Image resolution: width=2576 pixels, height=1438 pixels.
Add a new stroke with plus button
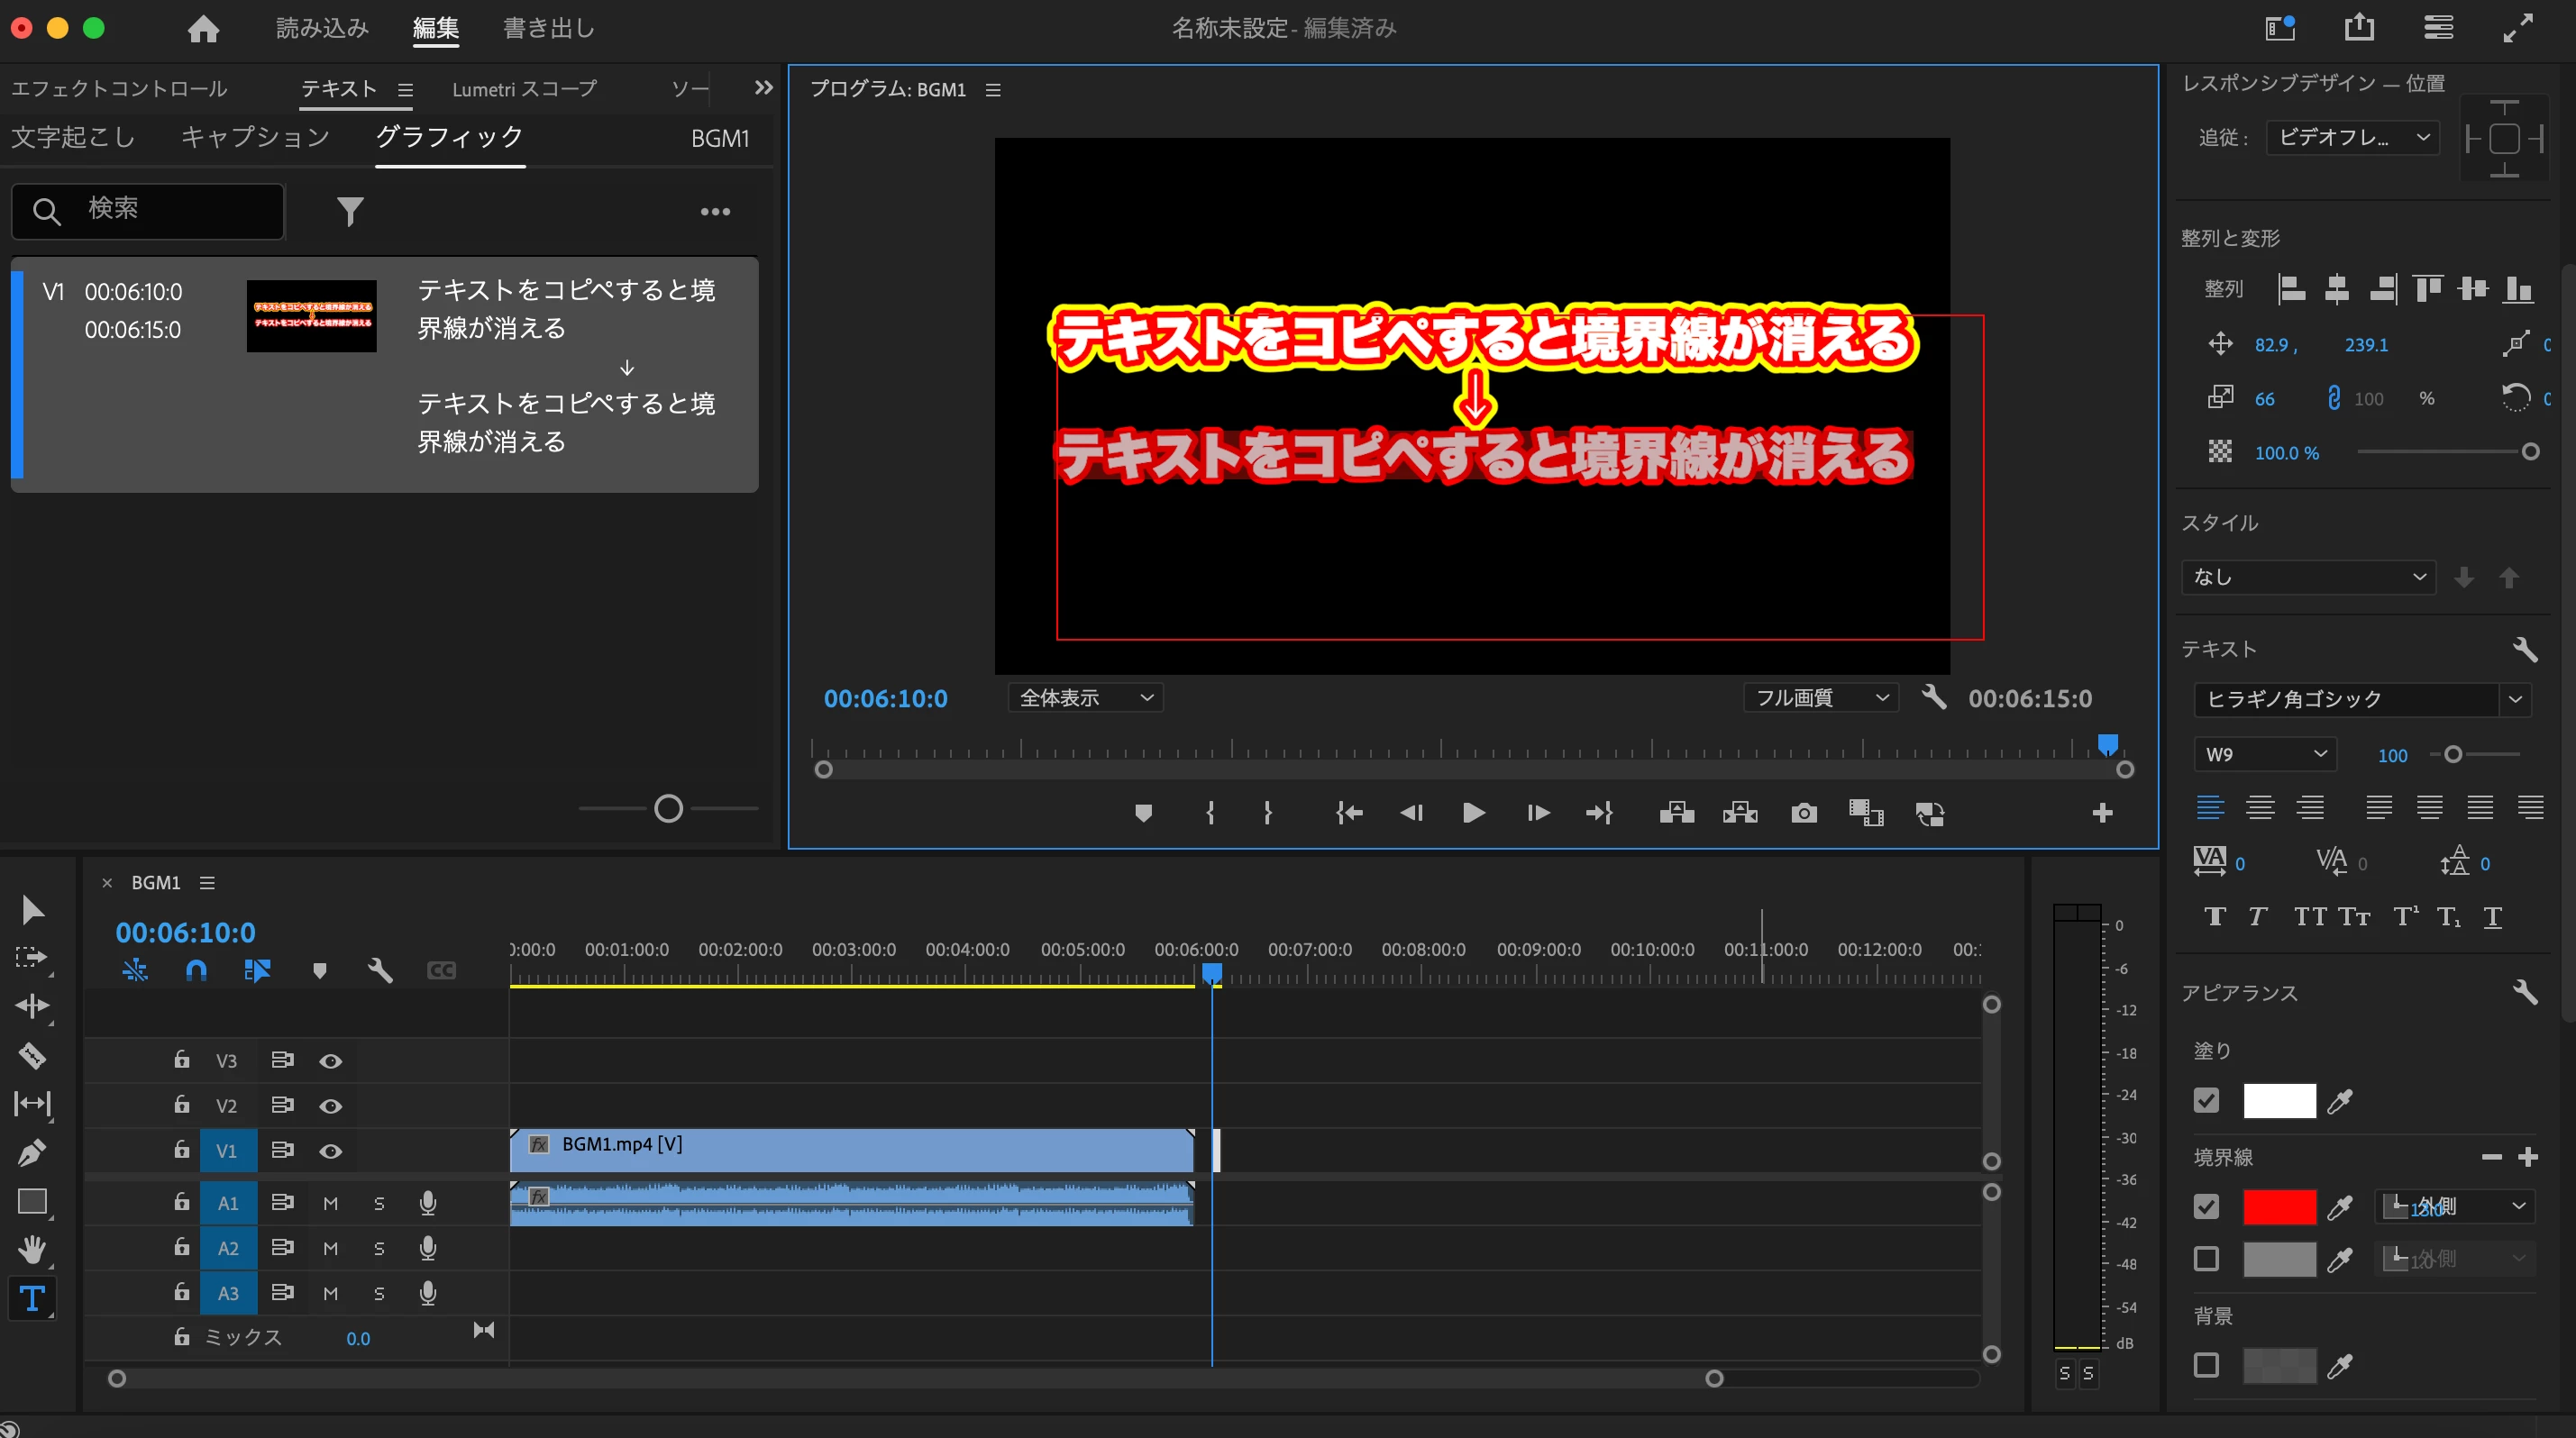click(x=2528, y=1157)
